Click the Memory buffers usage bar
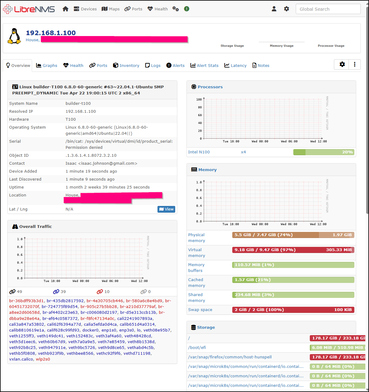 click(293, 265)
